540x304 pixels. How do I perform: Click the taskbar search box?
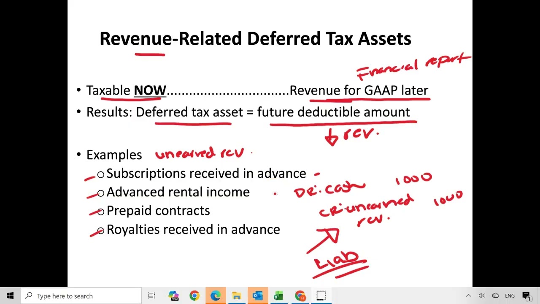point(81,296)
